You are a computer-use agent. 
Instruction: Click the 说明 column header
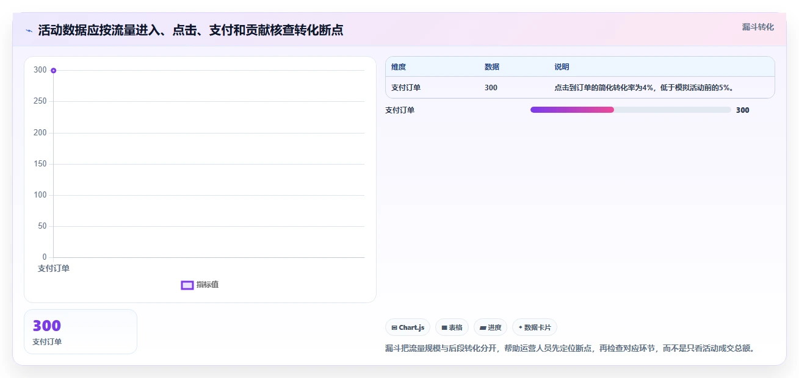pos(562,67)
